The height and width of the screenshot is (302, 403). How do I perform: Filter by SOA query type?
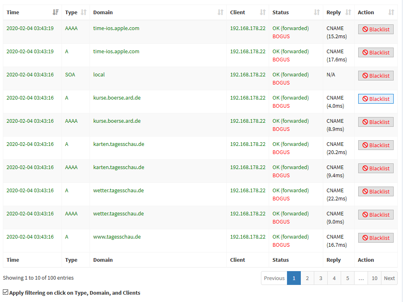(70, 75)
